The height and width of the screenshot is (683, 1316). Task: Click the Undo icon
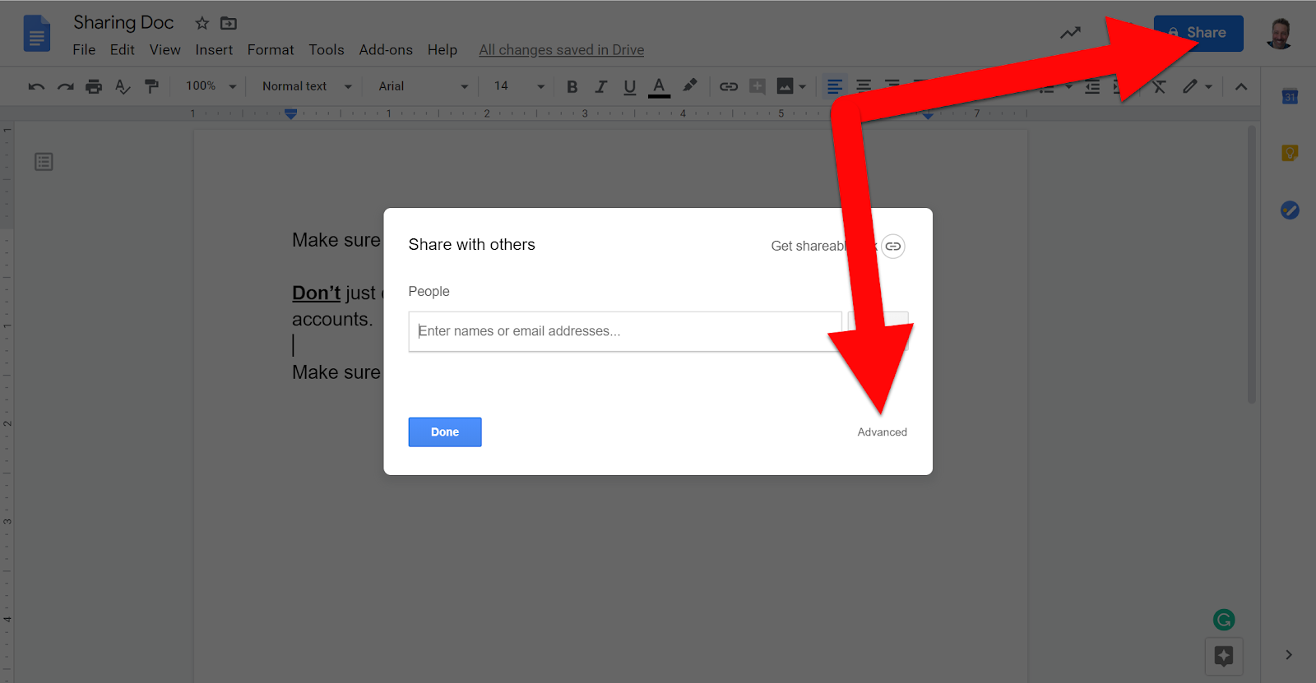pyautogui.click(x=36, y=86)
